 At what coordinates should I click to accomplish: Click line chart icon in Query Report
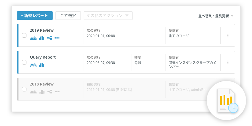[33, 65]
